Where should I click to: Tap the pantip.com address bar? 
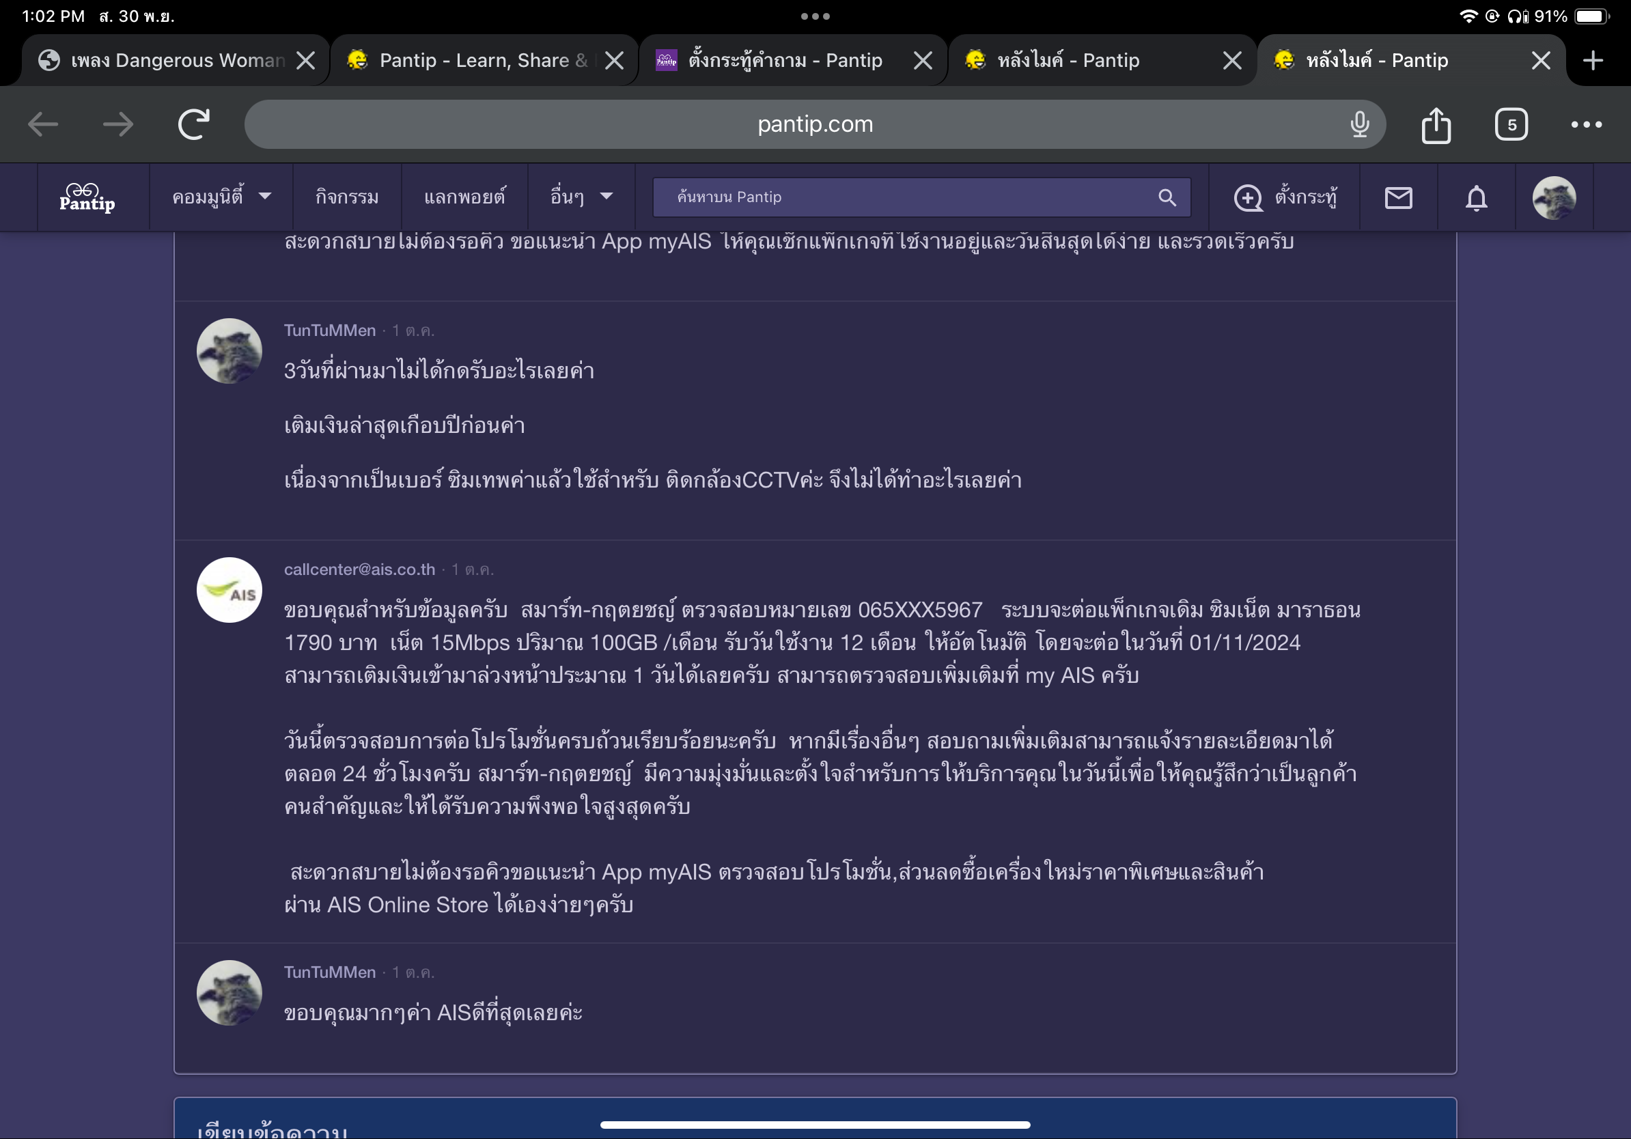coord(815,124)
